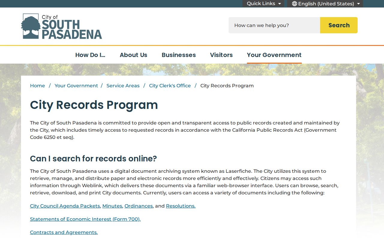Focus the "How can we help you?" search field

[x=274, y=25]
